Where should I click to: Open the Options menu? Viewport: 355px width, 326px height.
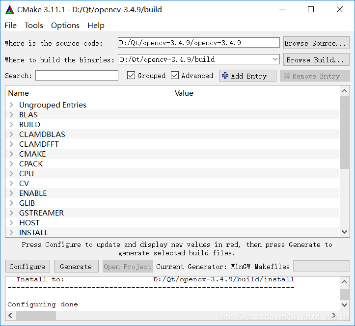65,26
